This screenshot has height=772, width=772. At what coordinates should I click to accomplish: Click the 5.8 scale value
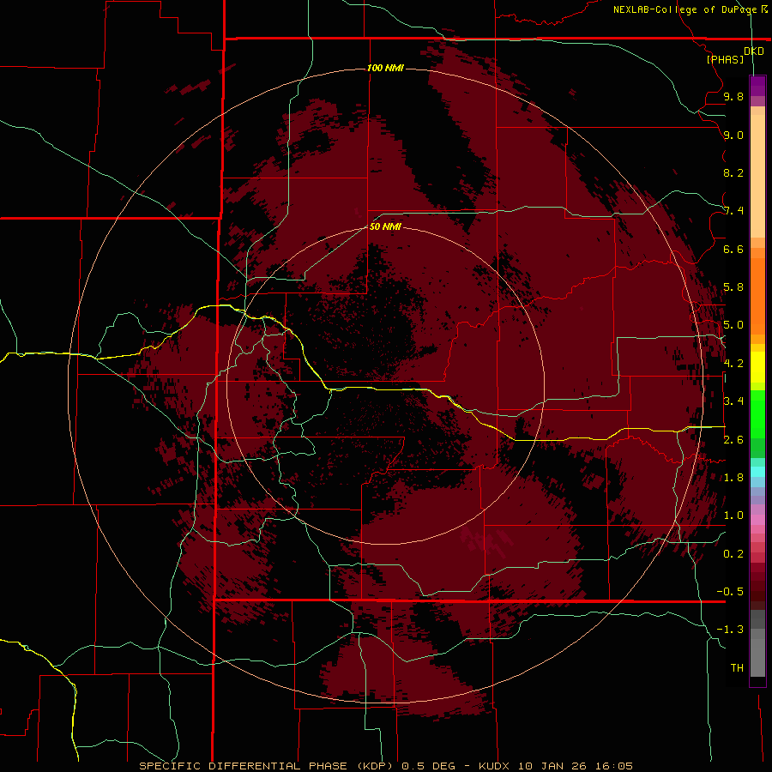pyautogui.click(x=733, y=287)
